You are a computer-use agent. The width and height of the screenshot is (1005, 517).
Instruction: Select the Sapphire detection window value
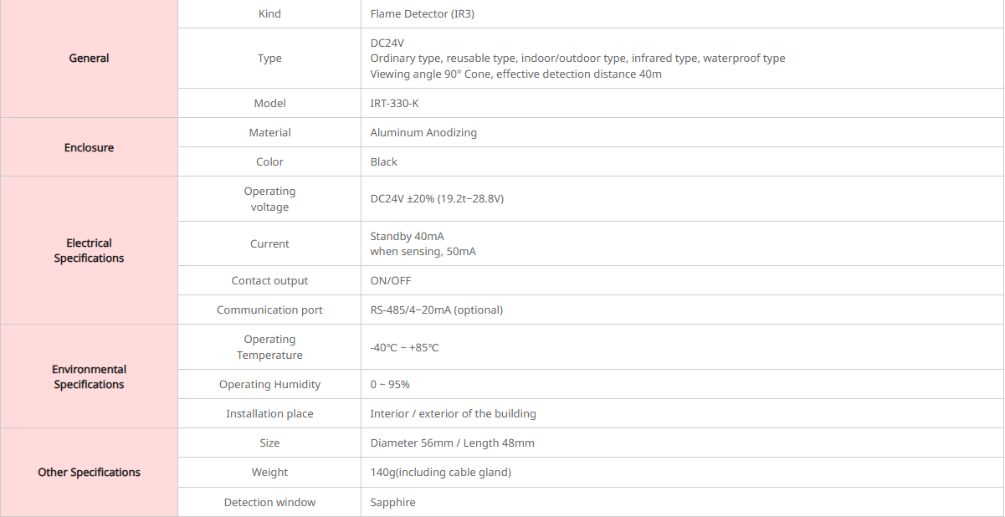(392, 503)
